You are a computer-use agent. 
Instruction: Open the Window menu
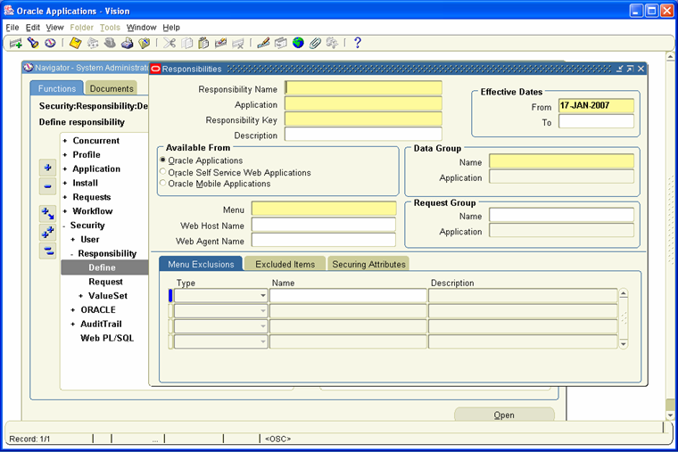point(141,28)
